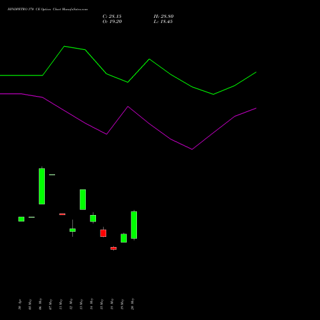Click the green 19 May candlestick
Screen dimensions: 320x320
(x=124, y=238)
